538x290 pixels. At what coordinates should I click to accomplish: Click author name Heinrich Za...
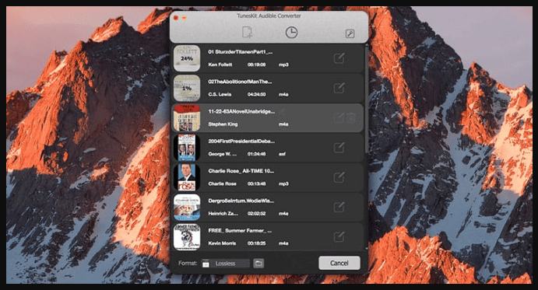[x=223, y=214]
